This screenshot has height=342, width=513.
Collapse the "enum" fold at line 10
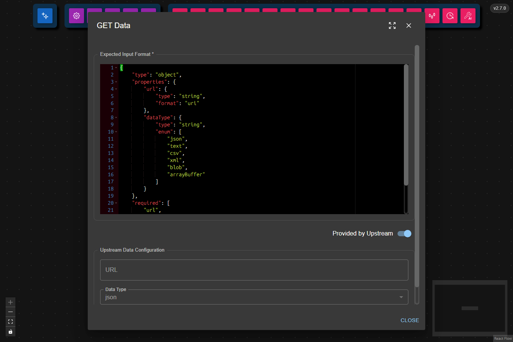point(116,132)
